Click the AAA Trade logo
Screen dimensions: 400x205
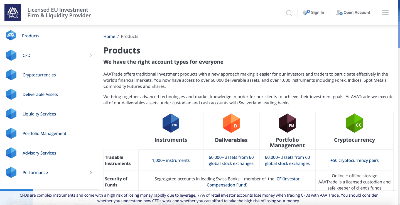point(13,13)
